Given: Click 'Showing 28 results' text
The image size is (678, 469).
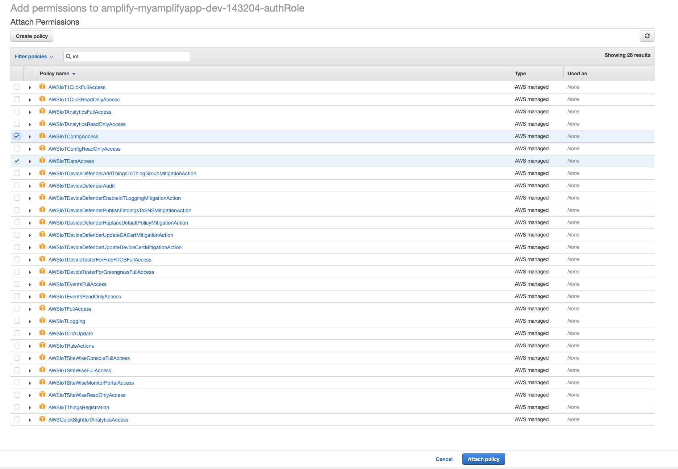Looking at the screenshot, I should pyautogui.click(x=627, y=55).
